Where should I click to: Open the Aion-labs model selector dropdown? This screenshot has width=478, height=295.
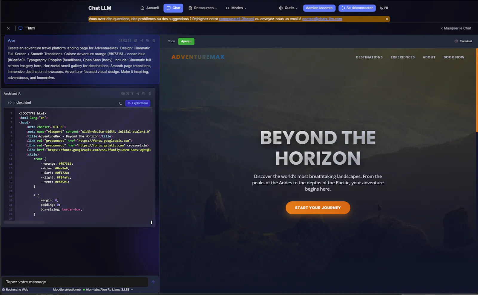pyautogui.click(x=108, y=290)
